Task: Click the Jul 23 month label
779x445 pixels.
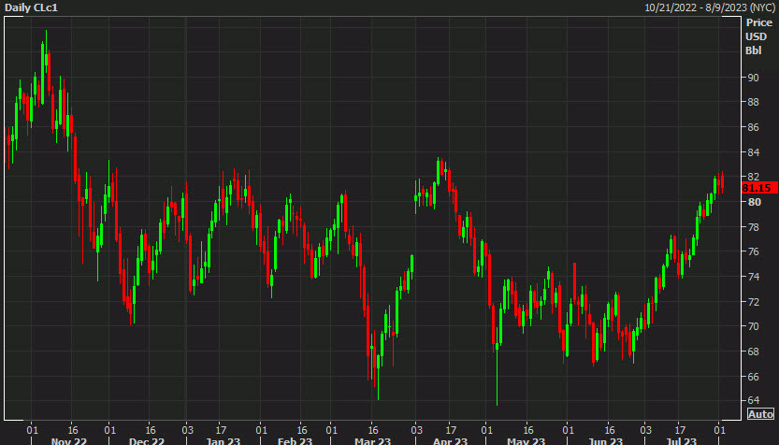Action: tap(681, 440)
